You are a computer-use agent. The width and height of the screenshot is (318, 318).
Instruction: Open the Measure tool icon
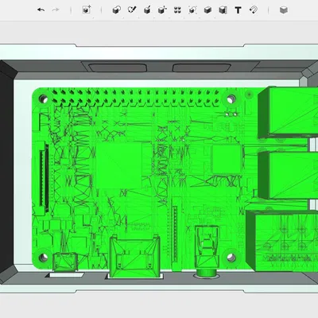coord(223,10)
